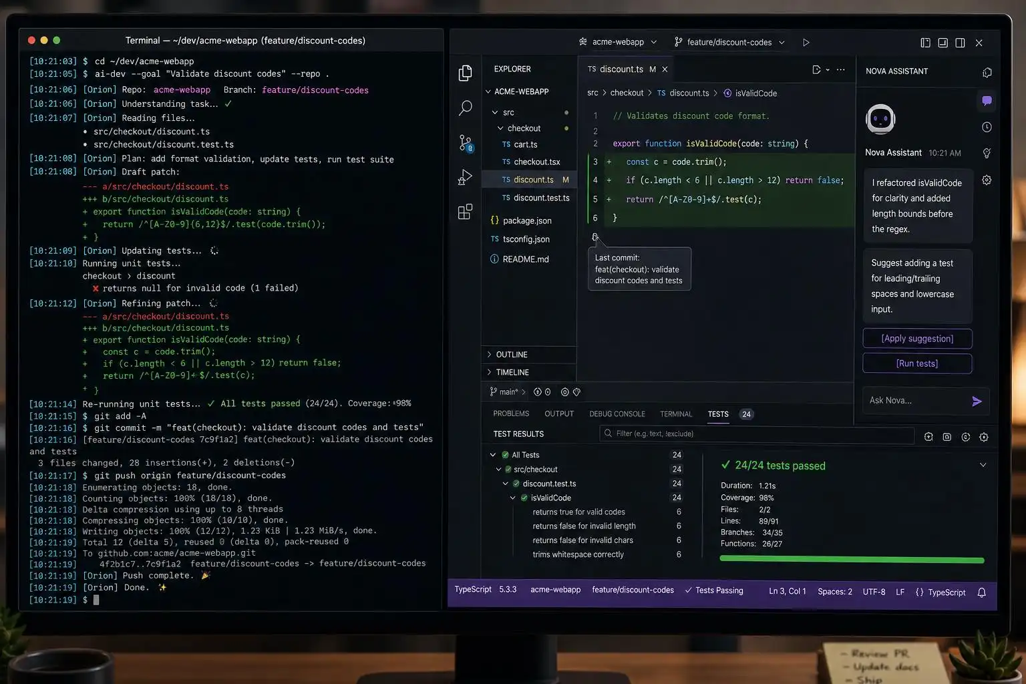The width and height of the screenshot is (1026, 684).
Task: Open the Nova settings gear icon
Action: coord(987,180)
